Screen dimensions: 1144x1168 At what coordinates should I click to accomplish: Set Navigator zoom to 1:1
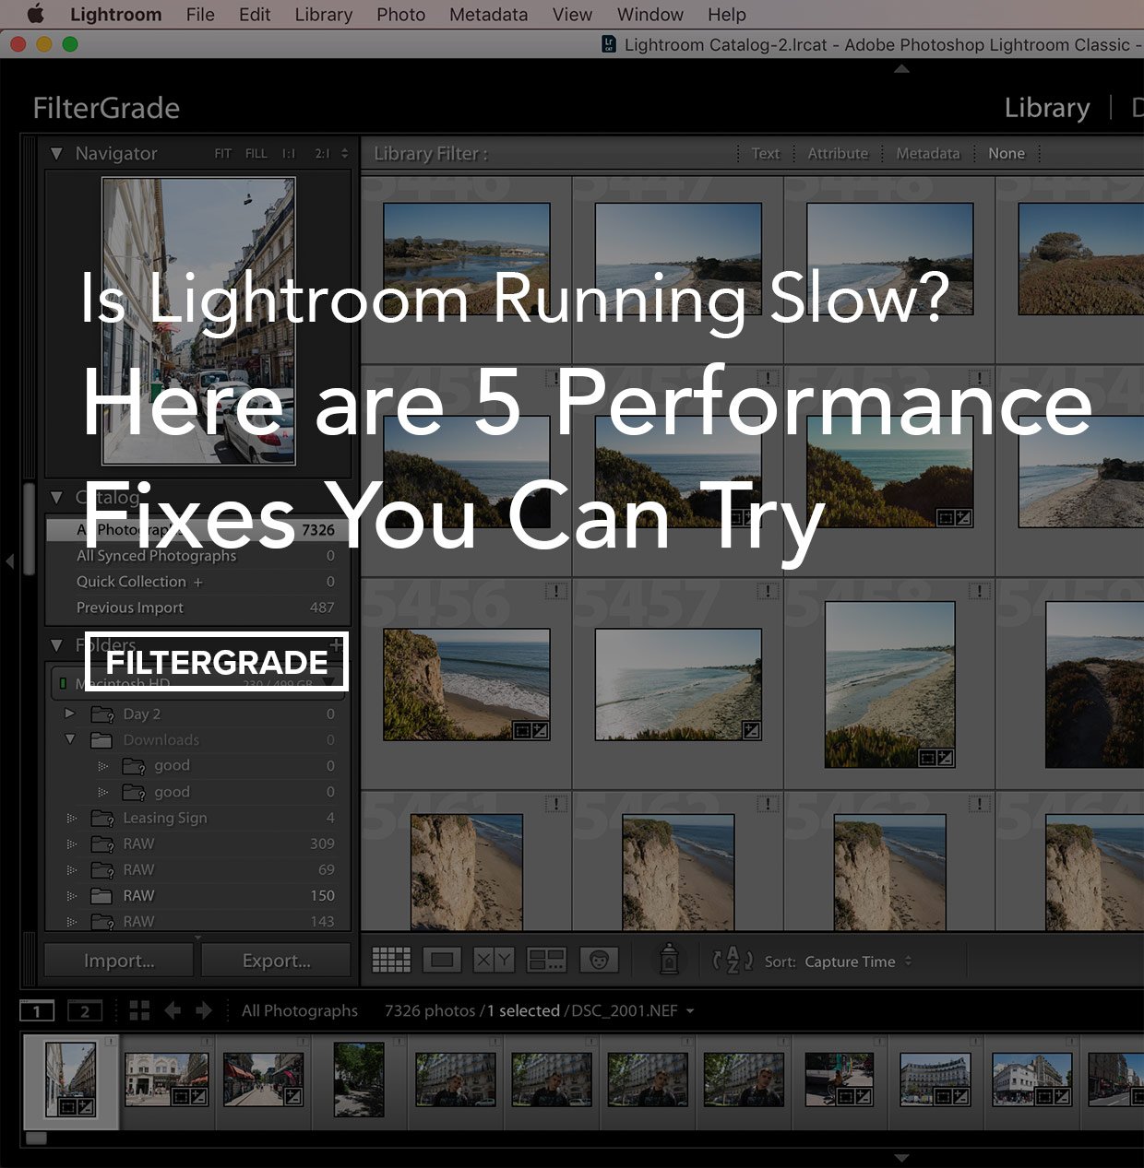pos(289,154)
